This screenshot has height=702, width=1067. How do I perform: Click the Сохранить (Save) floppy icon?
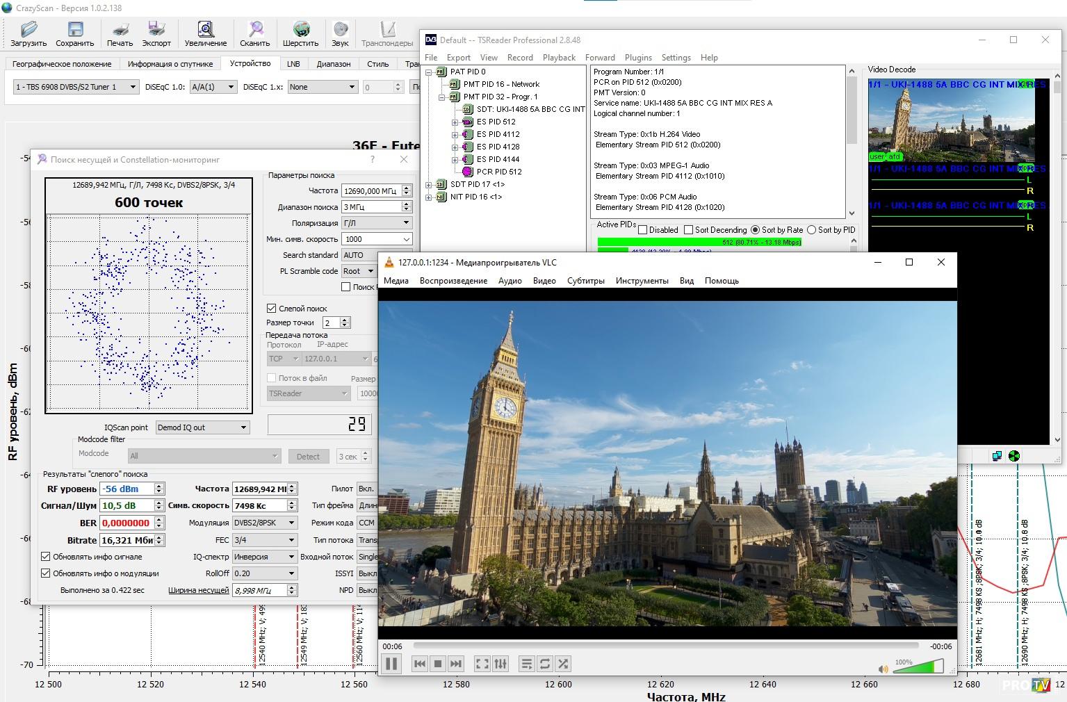(x=74, y=33)
